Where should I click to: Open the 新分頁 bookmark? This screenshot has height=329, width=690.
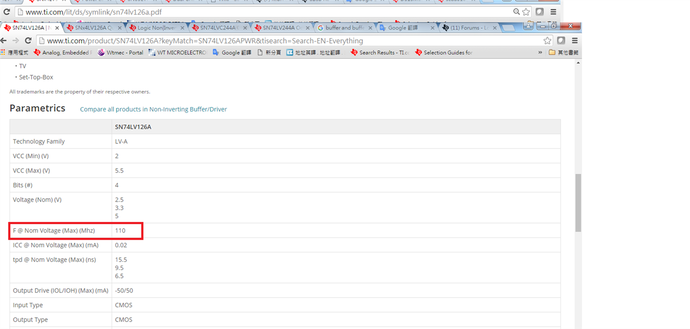(269, 53)
